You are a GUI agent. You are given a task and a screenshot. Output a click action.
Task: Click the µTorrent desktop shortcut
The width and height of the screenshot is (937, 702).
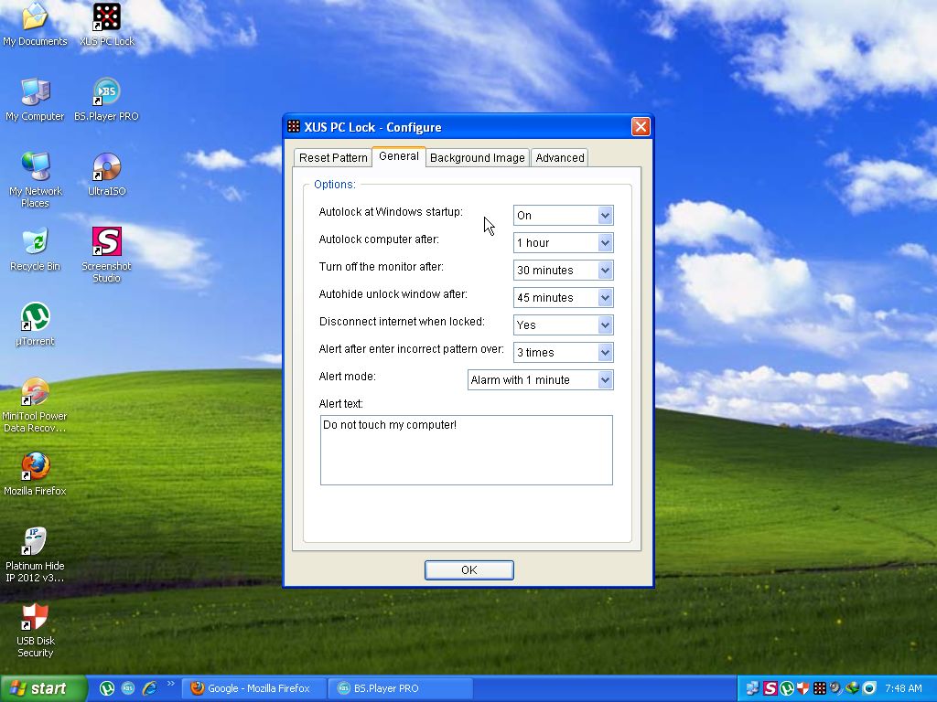(x=35, y=318)
